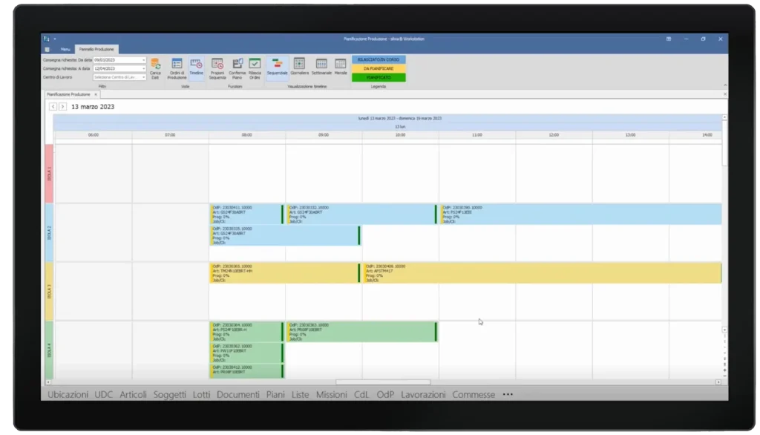Select order OdP 23030335 in blue row

[285, 235]
